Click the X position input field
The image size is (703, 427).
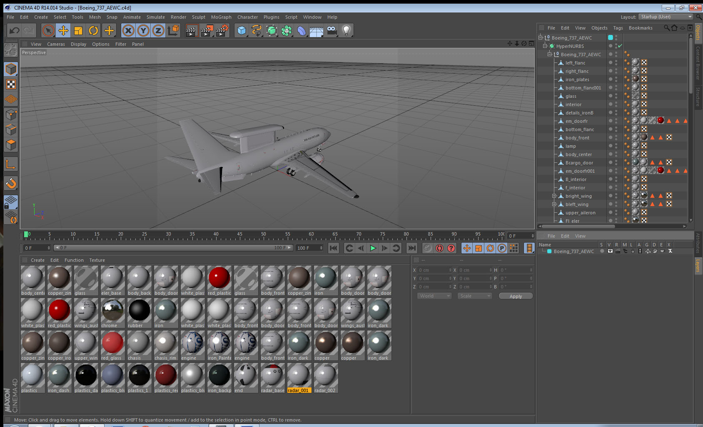(x=435, y=270)
